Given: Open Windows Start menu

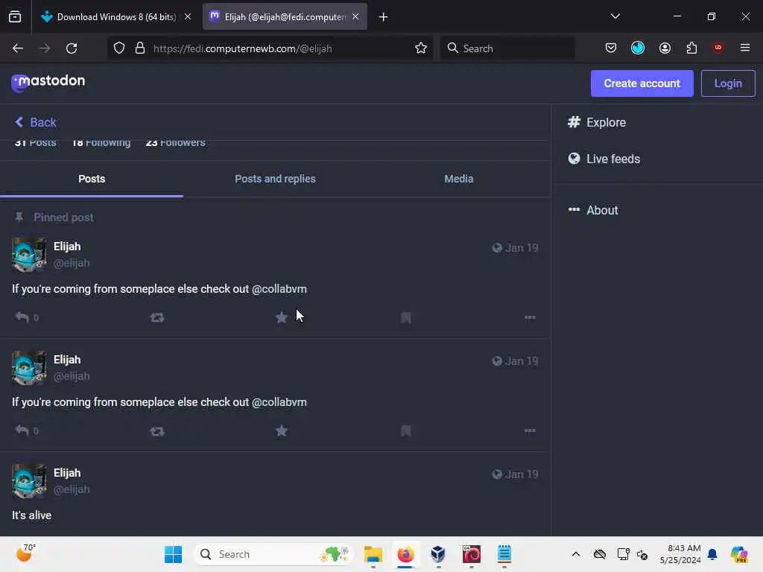Looking at the screenshot, I should click(x=173, y=554).
